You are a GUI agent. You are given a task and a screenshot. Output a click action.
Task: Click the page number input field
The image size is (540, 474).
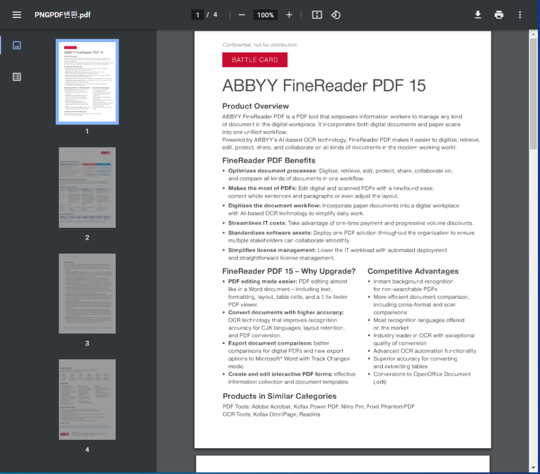pos(197,15)
